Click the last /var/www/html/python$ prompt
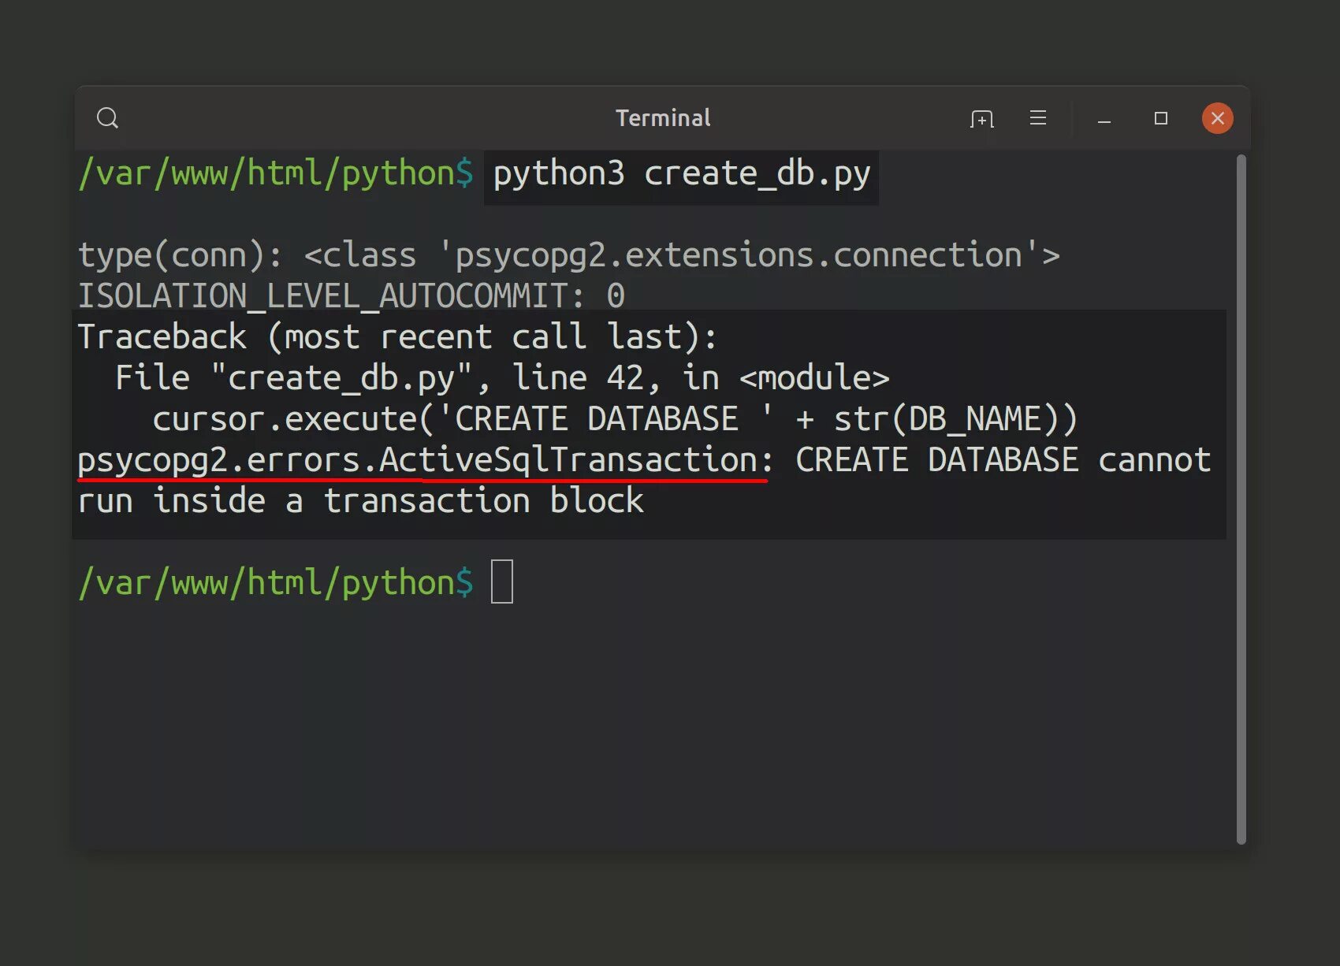 (276, 583)
